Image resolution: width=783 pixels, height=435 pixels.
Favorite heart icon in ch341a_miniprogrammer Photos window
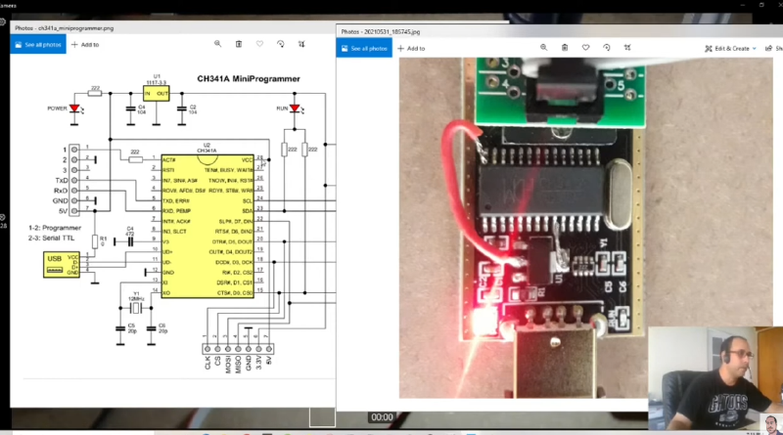[x=259, y=44]
